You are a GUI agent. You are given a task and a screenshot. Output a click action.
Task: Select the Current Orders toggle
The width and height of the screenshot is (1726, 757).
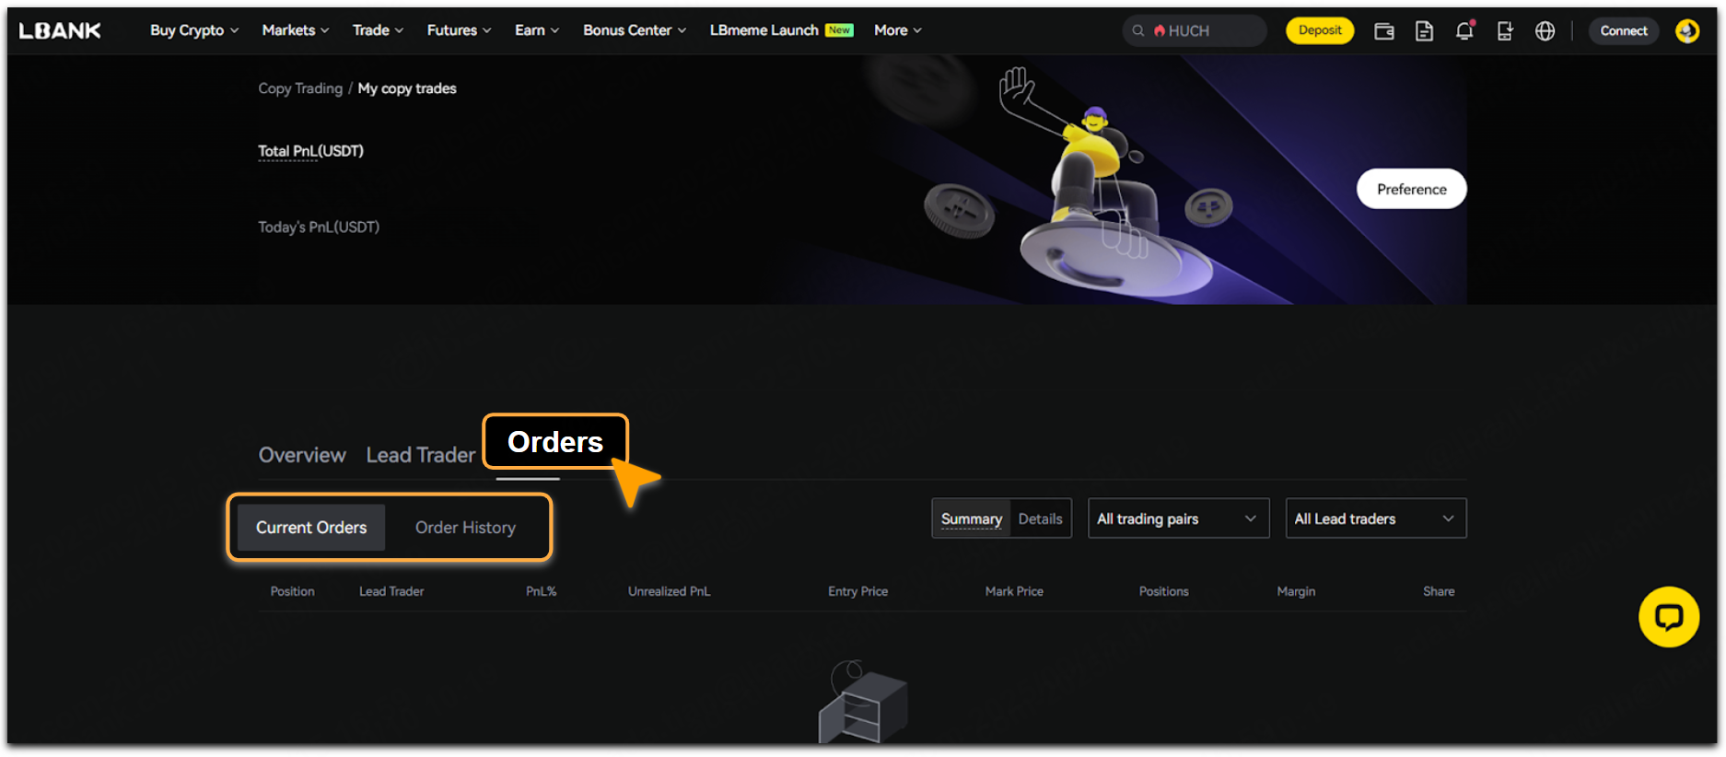click(x=311, y=528)
